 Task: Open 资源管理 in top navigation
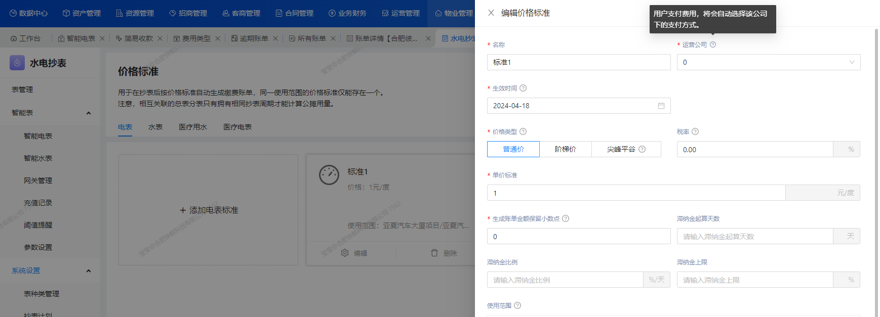135,13
